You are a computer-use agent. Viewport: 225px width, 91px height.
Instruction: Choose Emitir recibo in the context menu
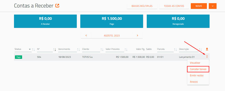click(196, 75)
